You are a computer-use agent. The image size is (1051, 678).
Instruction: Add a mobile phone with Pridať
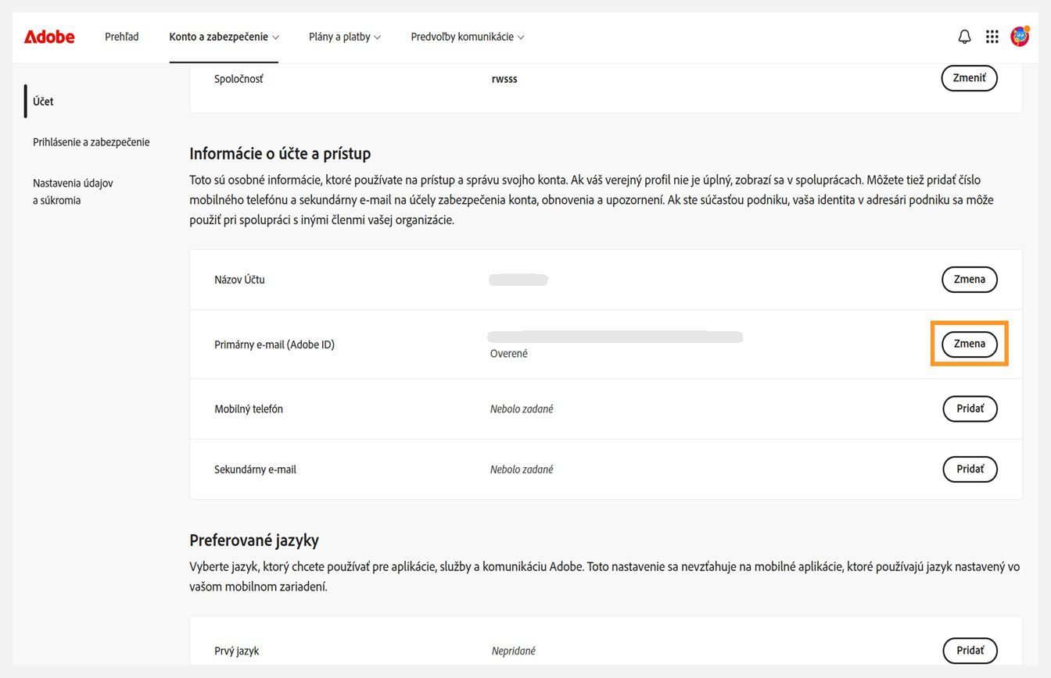coord(970,409)
